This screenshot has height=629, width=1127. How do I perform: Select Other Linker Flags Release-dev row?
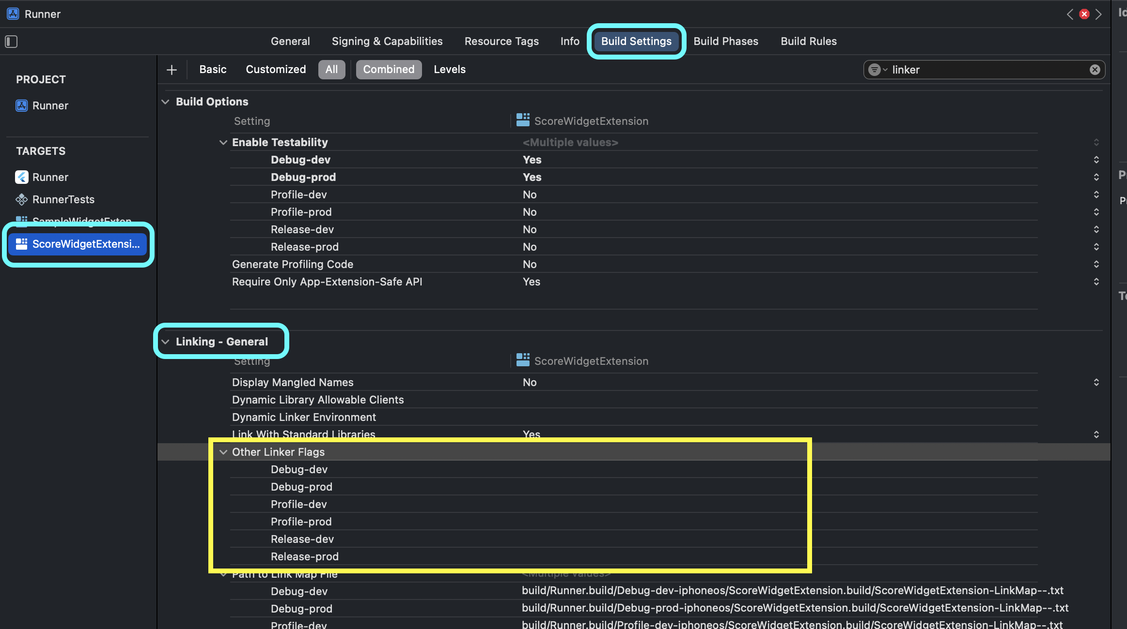coord(634,539)
